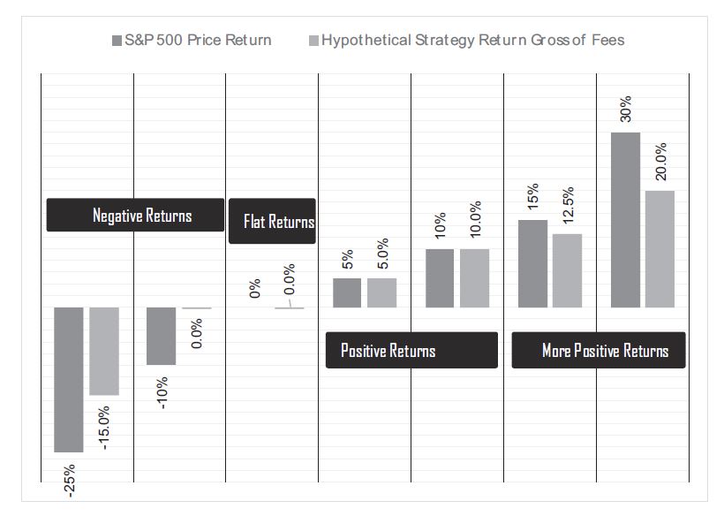Screen dimensions: 724x516
Task: Click the More Positive Returns label box
Action: [x=599, y=351]
